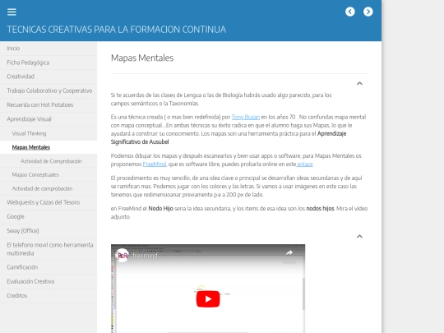Open Google sidebar item
The image size is (444, 333).
pyautogui.click(x=49, y=216)
